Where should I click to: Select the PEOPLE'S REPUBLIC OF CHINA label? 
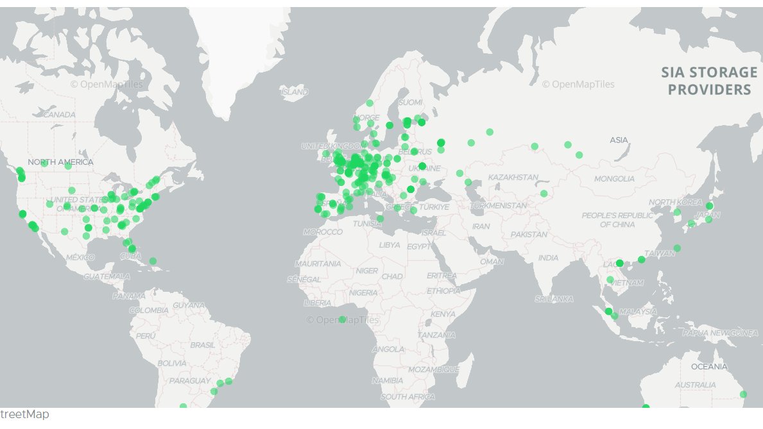tap(617, 220)
